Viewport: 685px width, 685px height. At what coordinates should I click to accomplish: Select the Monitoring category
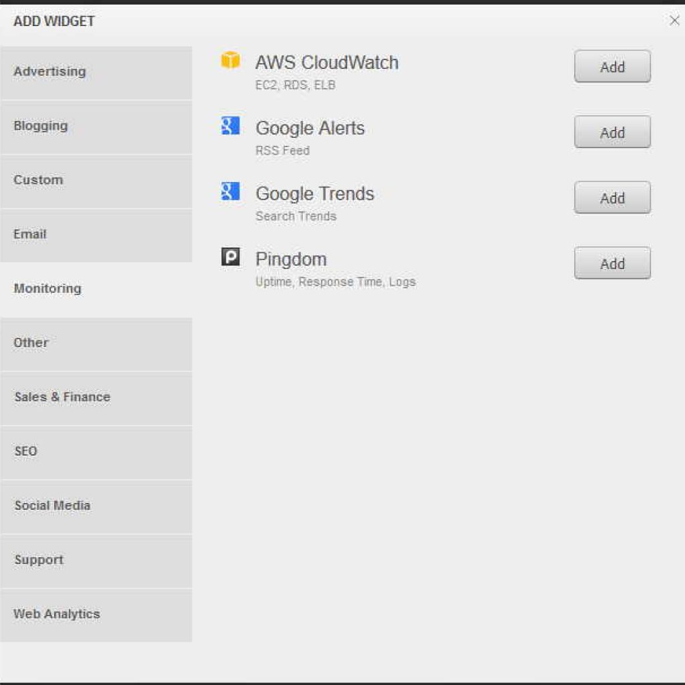(96, 290)
